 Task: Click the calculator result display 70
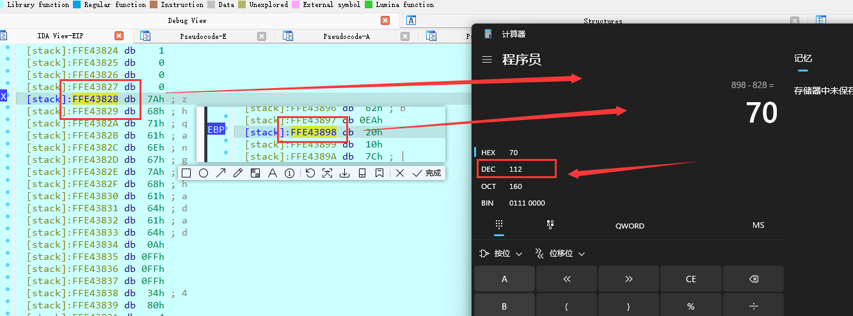tap(761, 113)
